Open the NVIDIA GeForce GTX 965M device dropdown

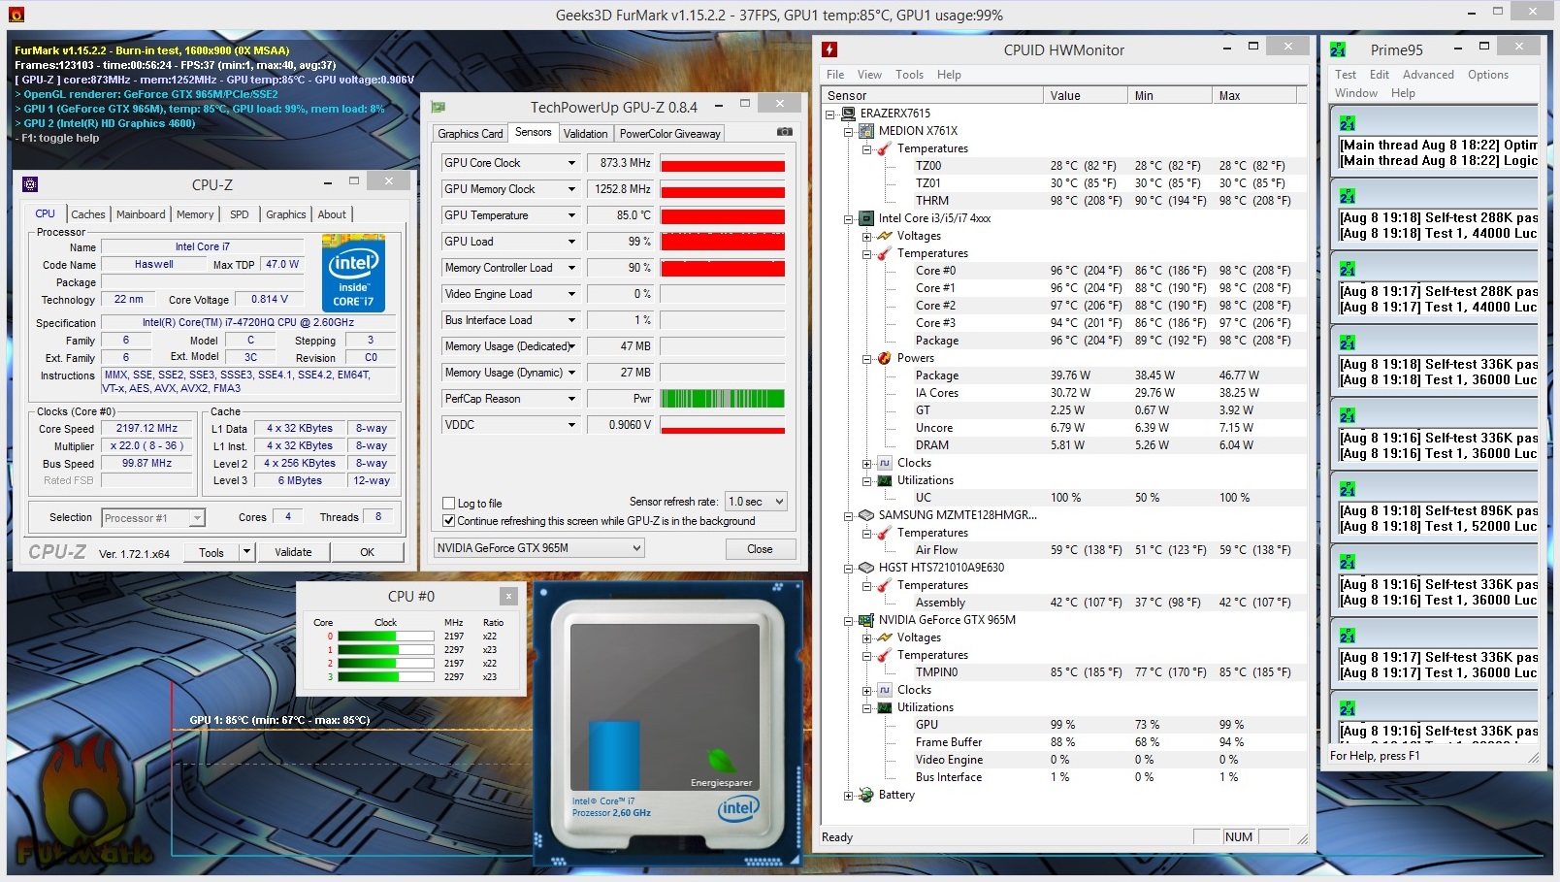(x=539, y=548)
